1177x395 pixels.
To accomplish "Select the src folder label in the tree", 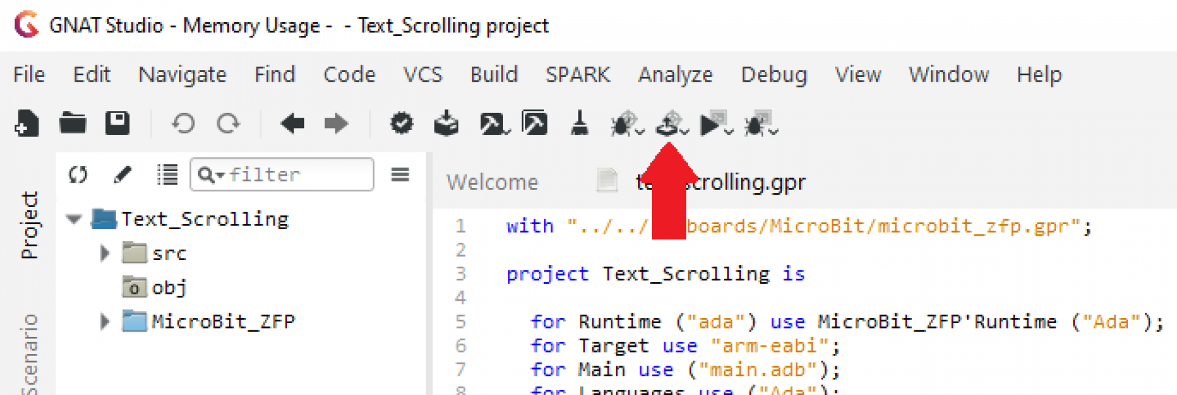I will pos(169,253).
